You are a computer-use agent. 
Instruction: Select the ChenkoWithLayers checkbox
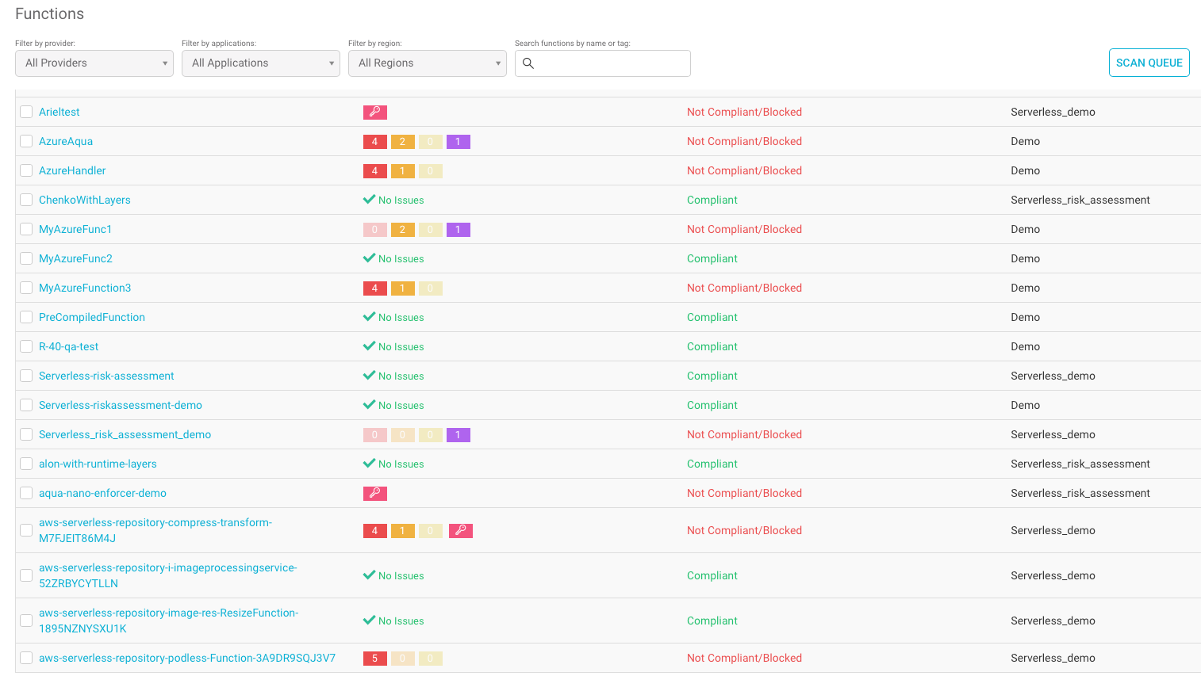click(x=26, y=200)
